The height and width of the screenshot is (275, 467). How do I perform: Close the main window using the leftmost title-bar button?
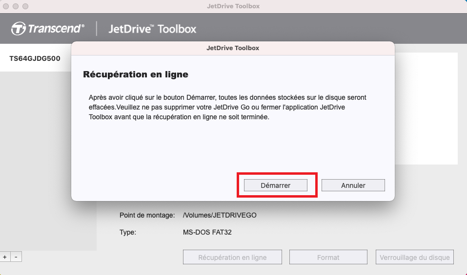(x=6, y=6)
